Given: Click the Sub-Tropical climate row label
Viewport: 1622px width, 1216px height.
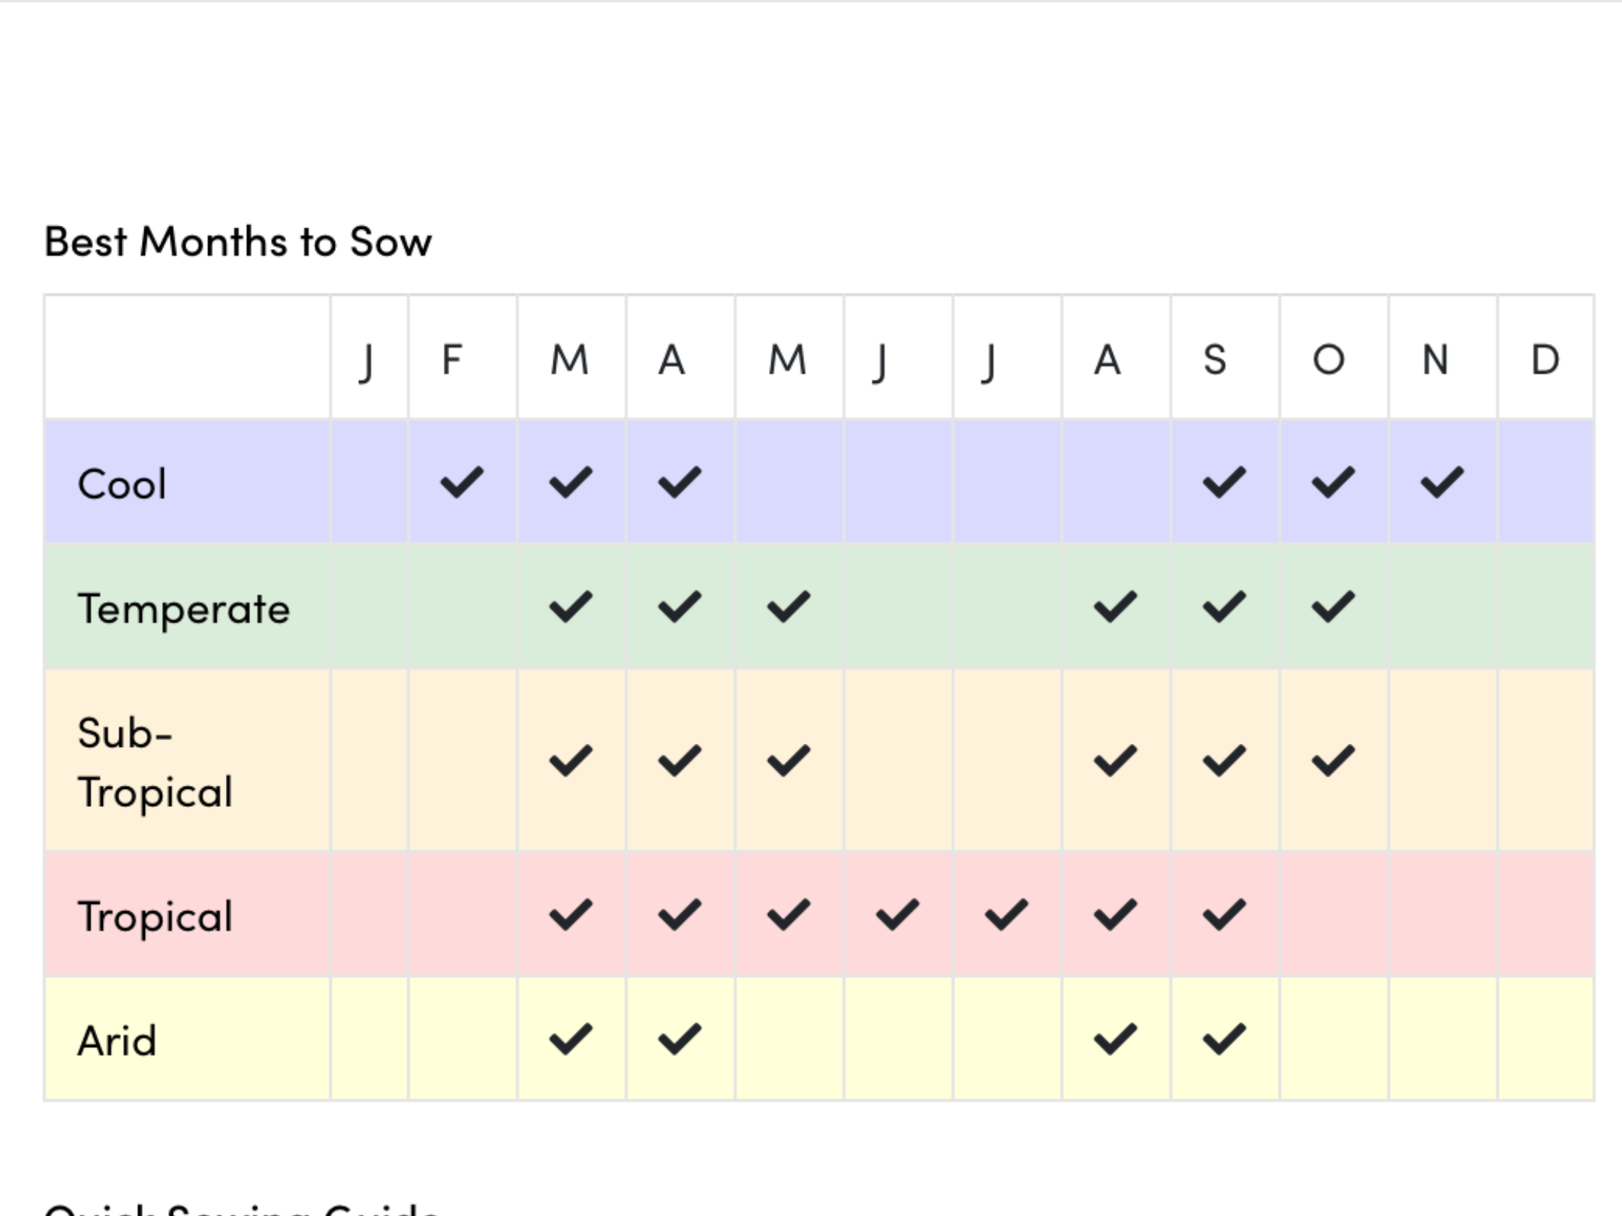Looking at the screenshot, I should [155, 762].
